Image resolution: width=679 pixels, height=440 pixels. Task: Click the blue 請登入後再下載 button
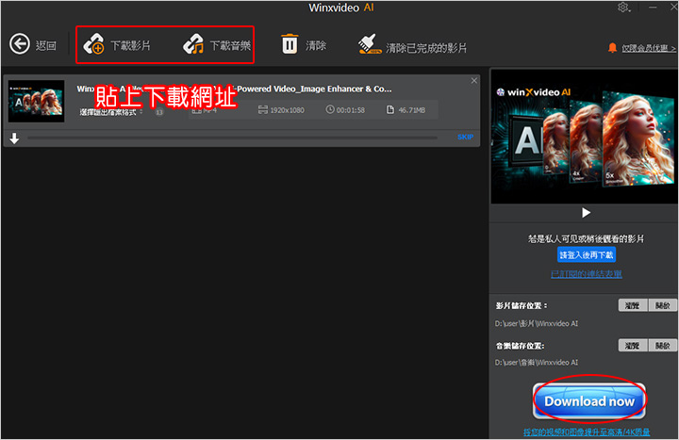click(x=587, y=254)
